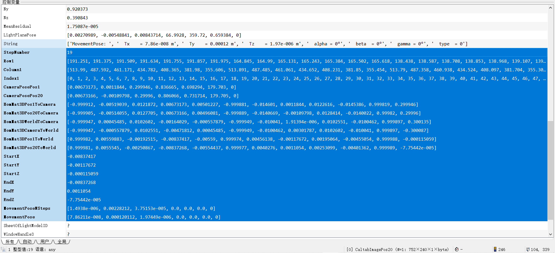Click the 控制变量 panel title
Screen dimensions: 555x253
click(11, 2)
